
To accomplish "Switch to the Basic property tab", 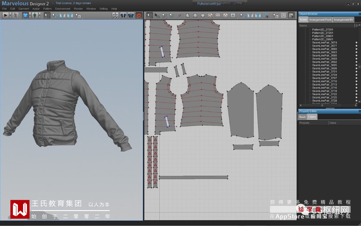I will [302, 117].
